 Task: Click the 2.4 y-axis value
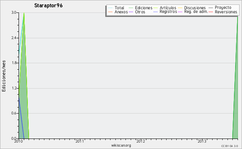(x=14, y=38)
